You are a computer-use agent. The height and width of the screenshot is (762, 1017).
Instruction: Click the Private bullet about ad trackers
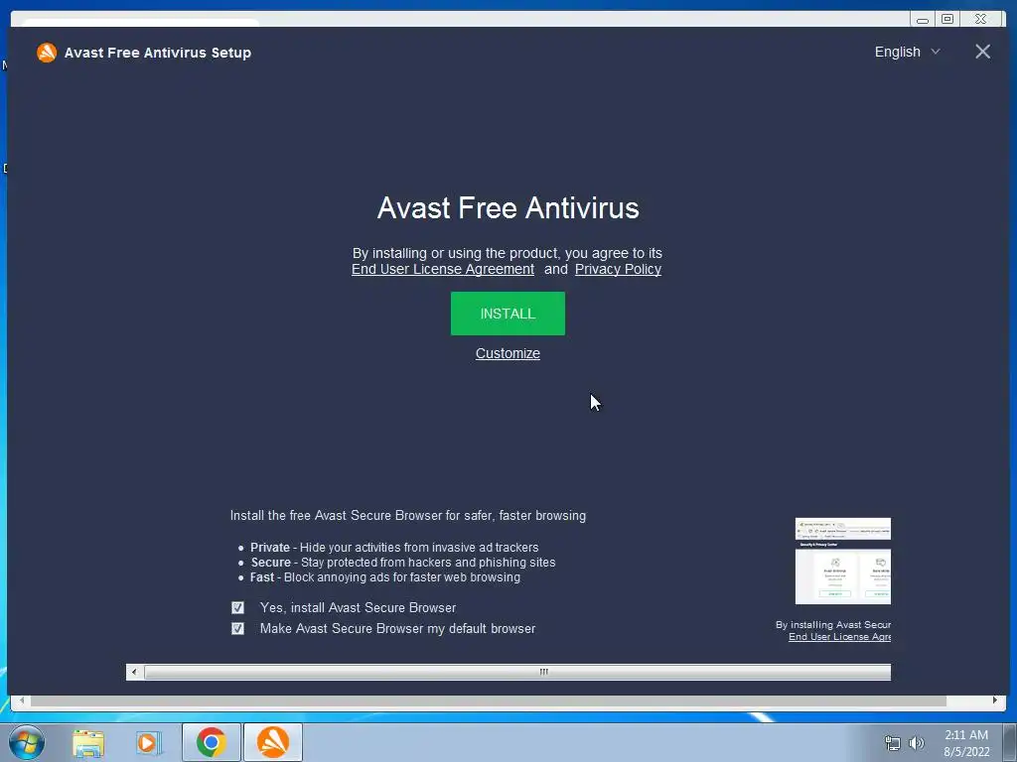[394, 548]
